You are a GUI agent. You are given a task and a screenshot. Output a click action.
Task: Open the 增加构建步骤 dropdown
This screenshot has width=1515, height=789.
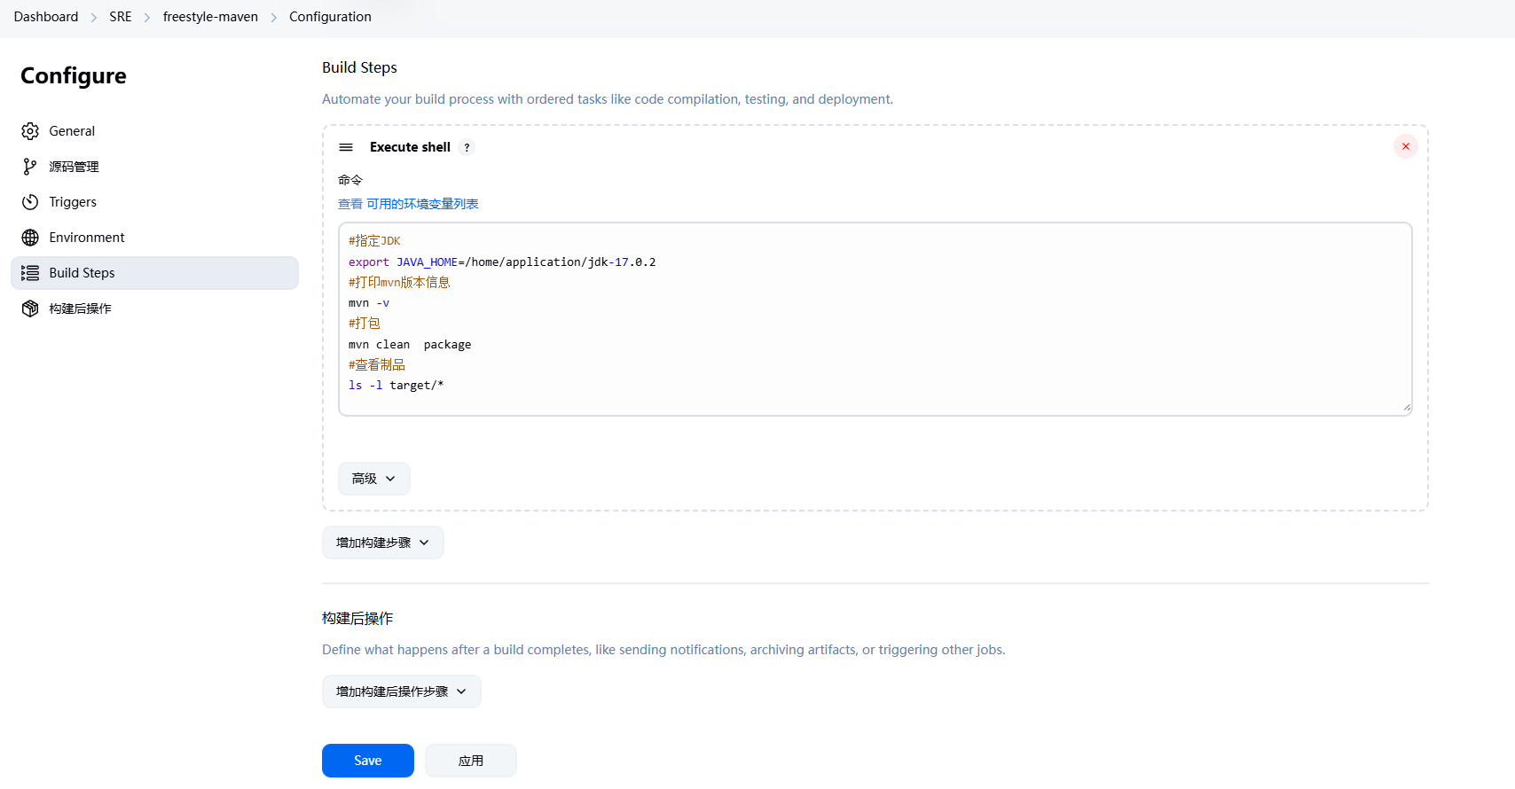pyautogui.click(x=382, y=543)
